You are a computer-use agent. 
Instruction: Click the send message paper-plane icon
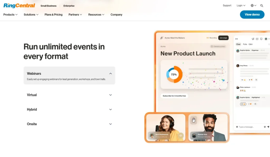(268, 127)
